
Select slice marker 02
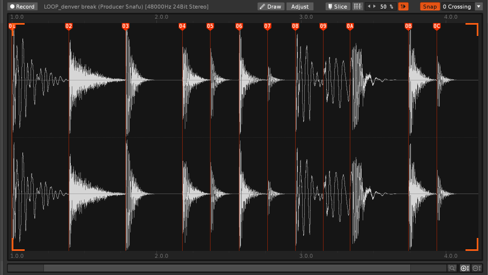pyautogui.click(x=69, y=26)
